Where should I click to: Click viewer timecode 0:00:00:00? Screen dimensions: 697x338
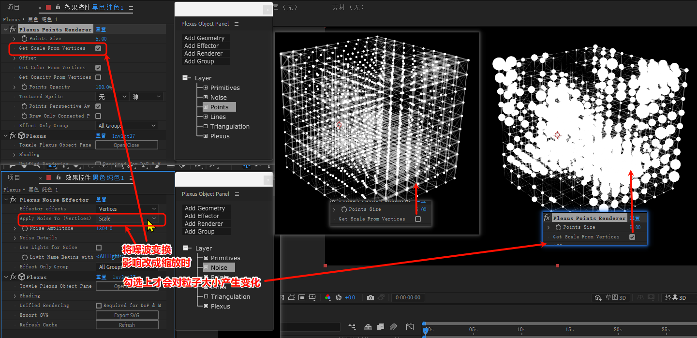408,297
